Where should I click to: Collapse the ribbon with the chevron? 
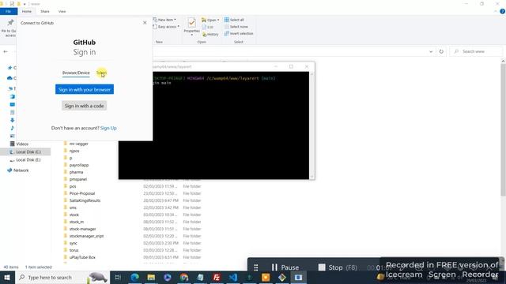click(496, 11)
